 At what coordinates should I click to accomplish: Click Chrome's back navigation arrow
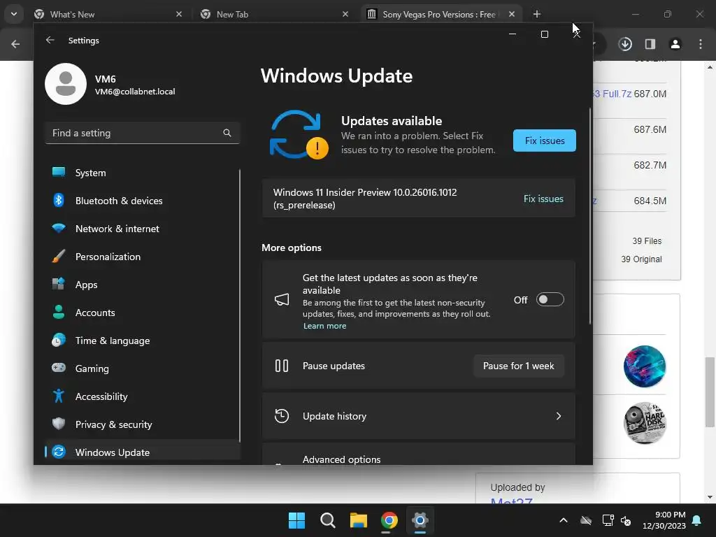[15, 44]
